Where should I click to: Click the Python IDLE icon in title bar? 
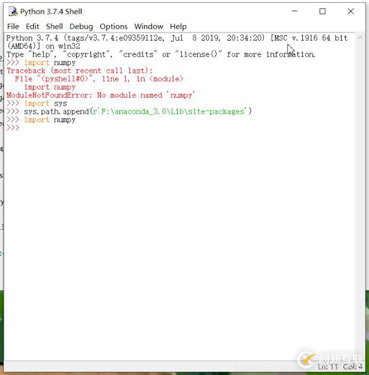click(x=13, y=12)
